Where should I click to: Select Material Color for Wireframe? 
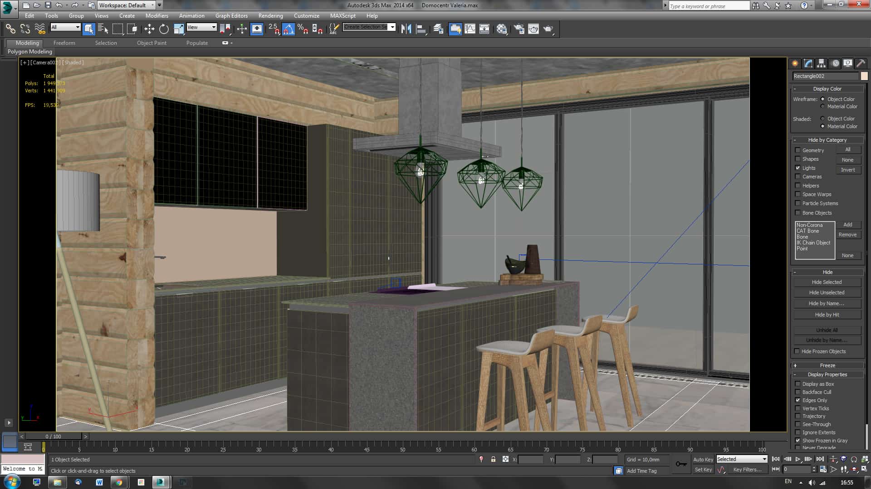pos(822,106)
